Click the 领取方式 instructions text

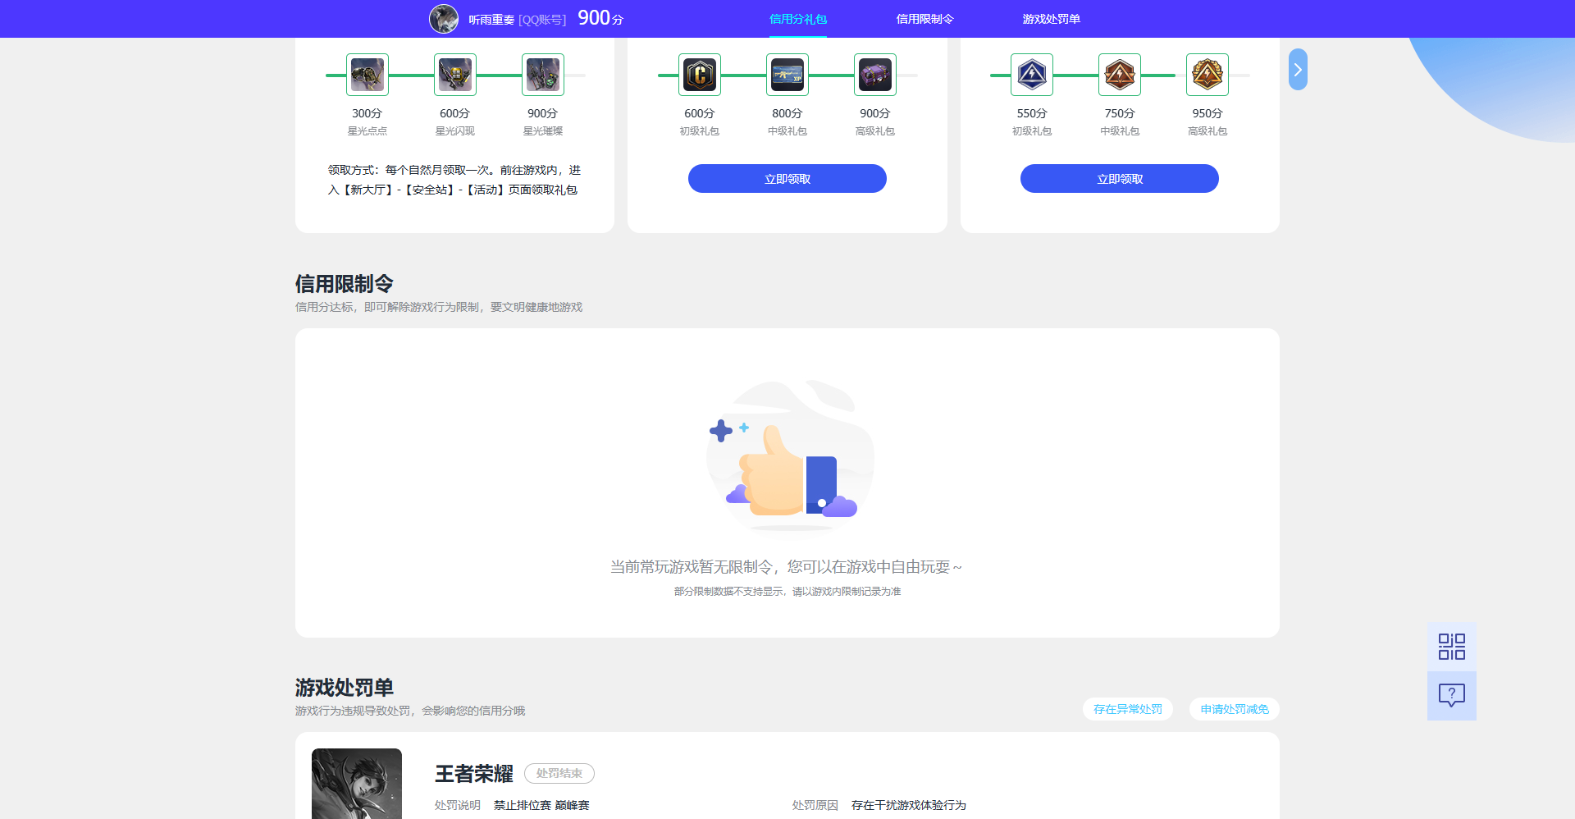[454, 180]
